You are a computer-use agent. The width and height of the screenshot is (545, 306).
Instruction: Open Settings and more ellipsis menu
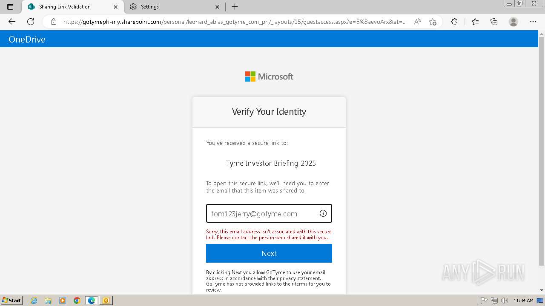533,22
